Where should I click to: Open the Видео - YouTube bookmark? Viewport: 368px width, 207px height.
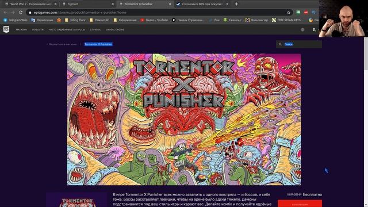[x=154, y=20]
